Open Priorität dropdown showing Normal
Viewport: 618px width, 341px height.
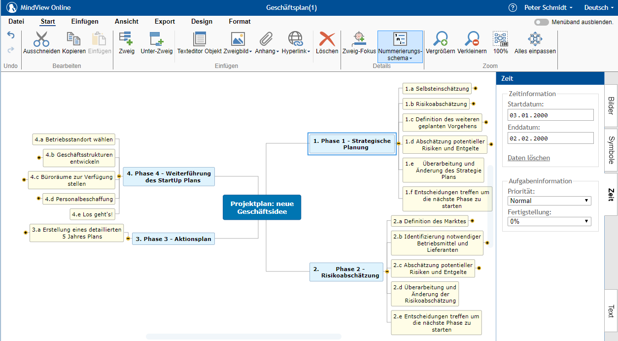549,201
